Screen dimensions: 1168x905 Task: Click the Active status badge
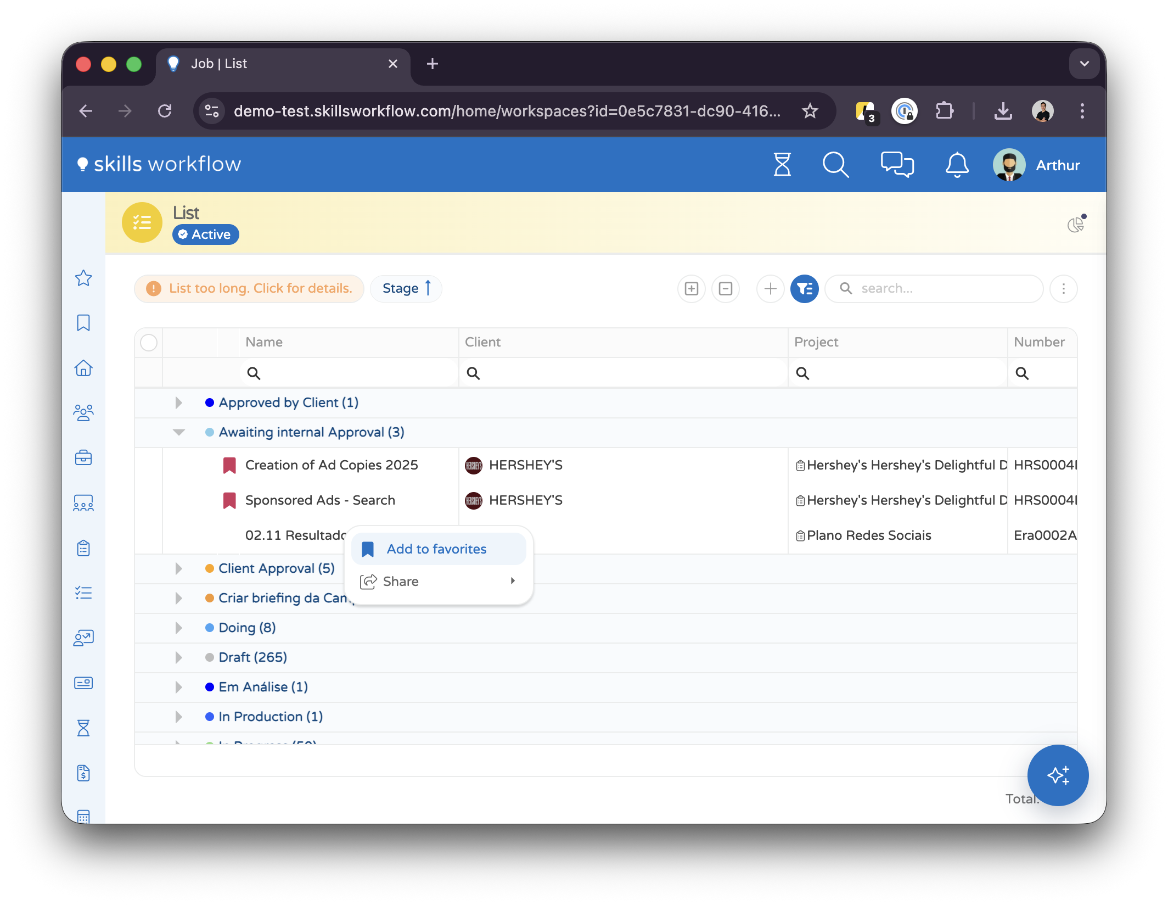click(206, 234)
